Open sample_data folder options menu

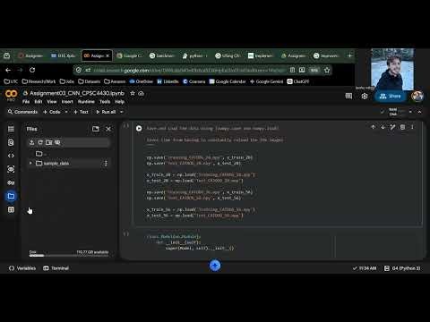tap(106, 163)
